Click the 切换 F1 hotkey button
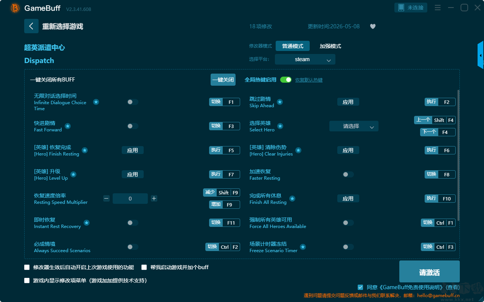The image size is (484, 302). pos(225,102)
